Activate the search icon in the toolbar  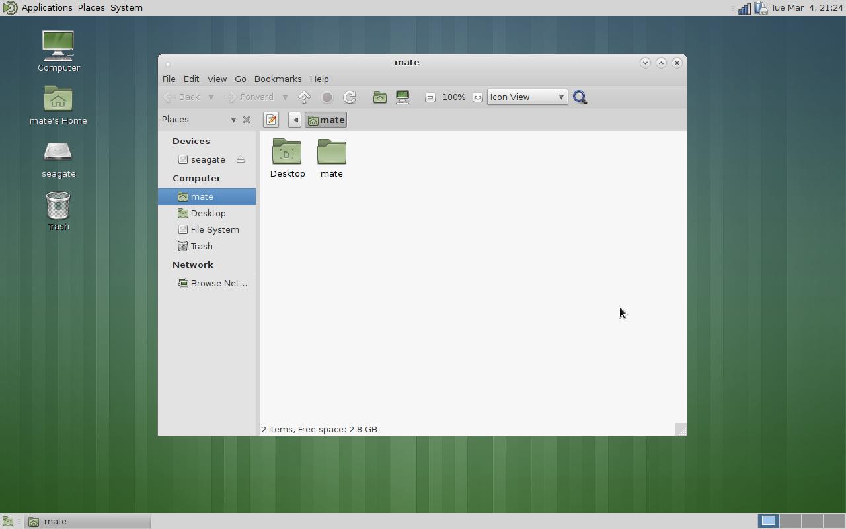coord(580,97)
